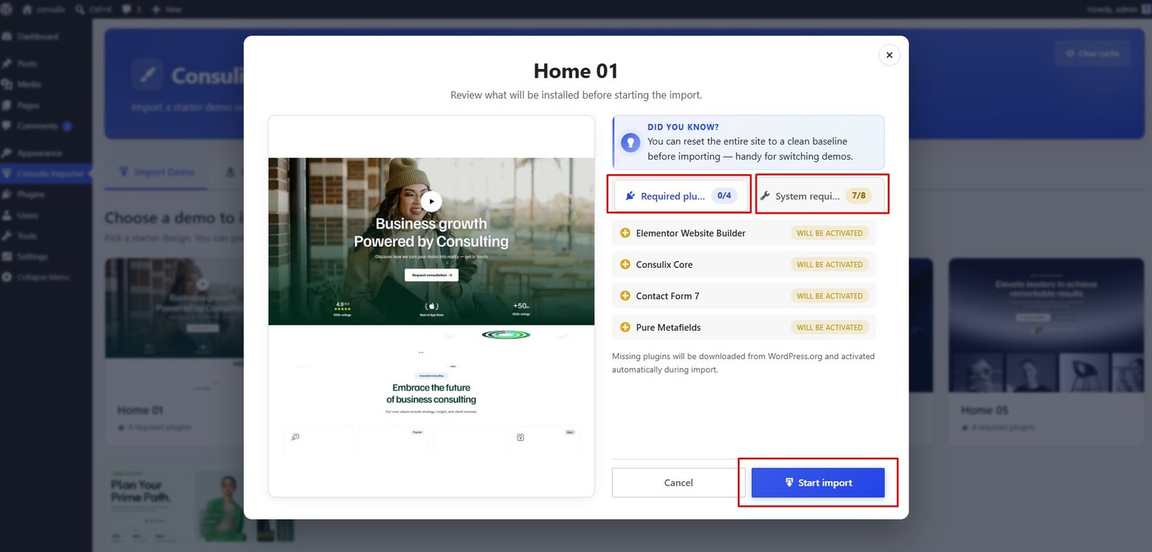
Task: Click 'Business growth Powered by Consulting' preview headline
Action: (431, 232)
